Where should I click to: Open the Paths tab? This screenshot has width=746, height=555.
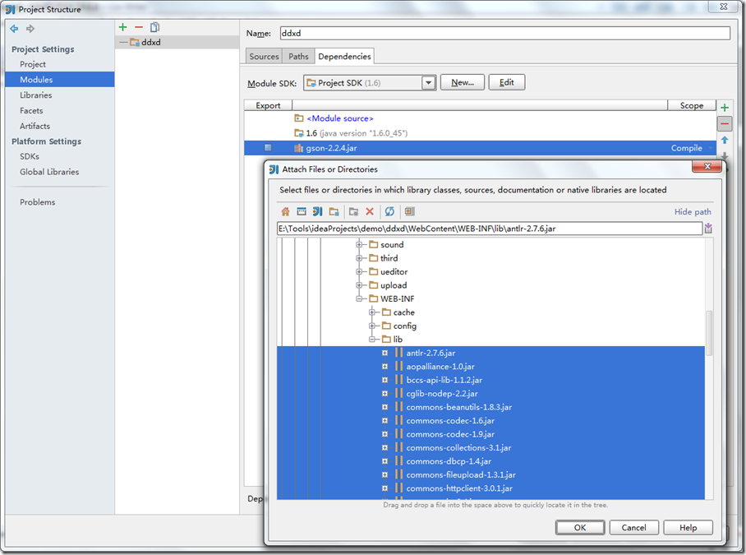pyautogui.click(x=298, y=56)
